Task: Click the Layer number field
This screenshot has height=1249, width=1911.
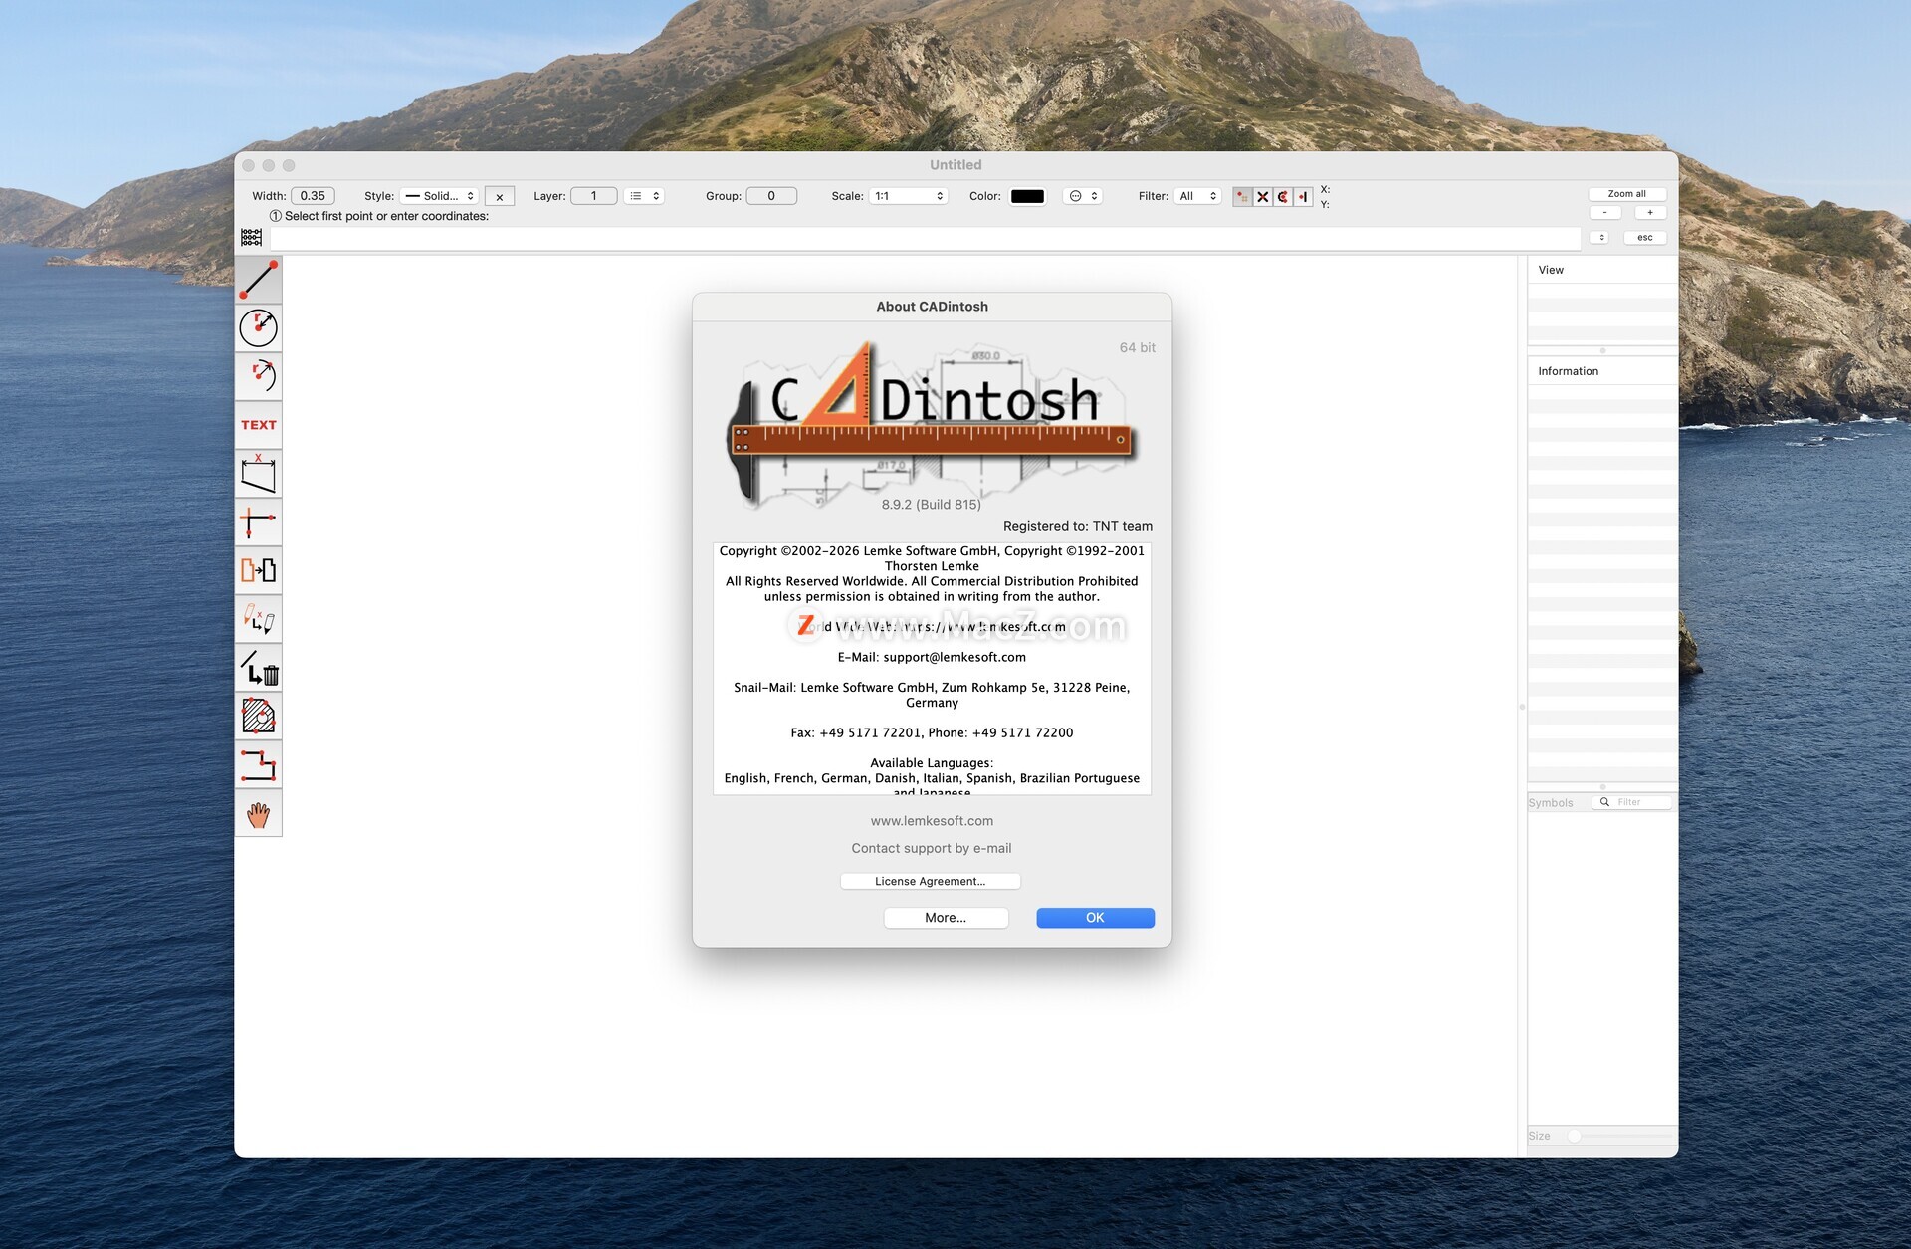Action: coord(594,196)
